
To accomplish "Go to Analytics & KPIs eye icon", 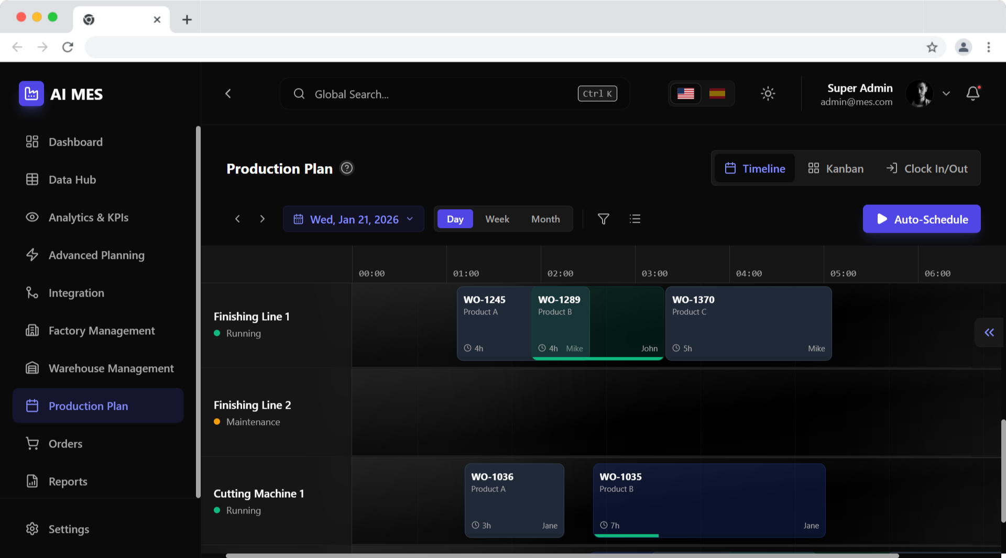I will coord(32,217).
